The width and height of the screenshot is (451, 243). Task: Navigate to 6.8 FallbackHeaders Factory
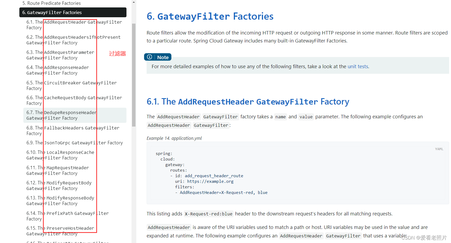pyautogui.click(x=73, y=131)
